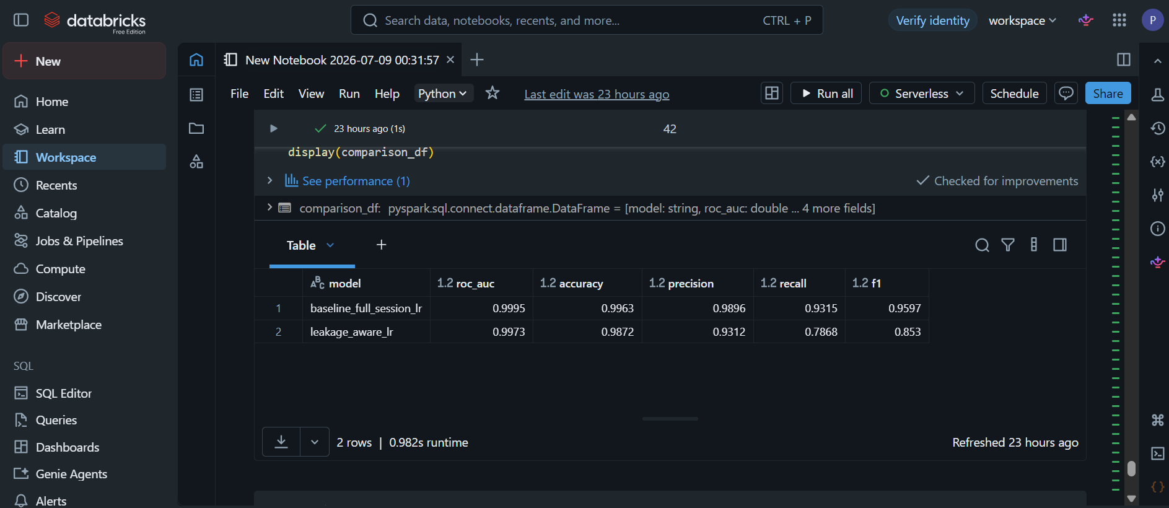Toggle the table detail side panel
Screen dimensions: 1169x508
click(x=1060, y=245)
